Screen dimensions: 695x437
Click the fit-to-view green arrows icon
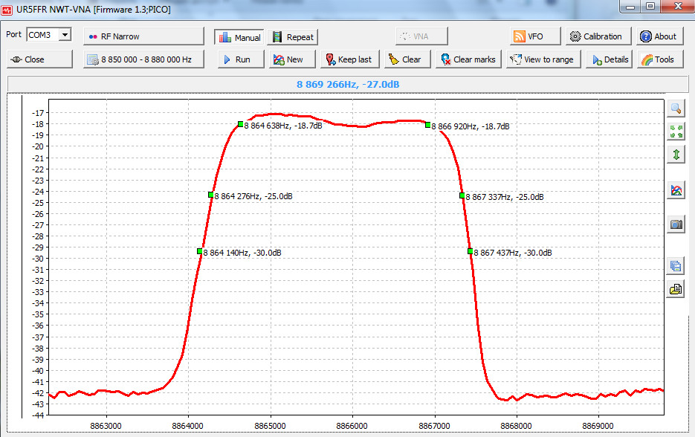pos(676,132)
